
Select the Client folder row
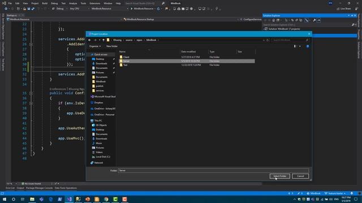point(187,57)
